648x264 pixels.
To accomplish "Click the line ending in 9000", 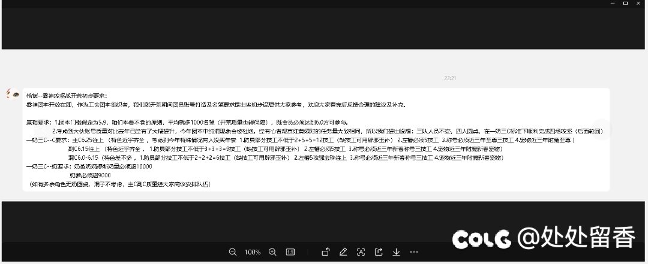I will [x=90, y=175].
